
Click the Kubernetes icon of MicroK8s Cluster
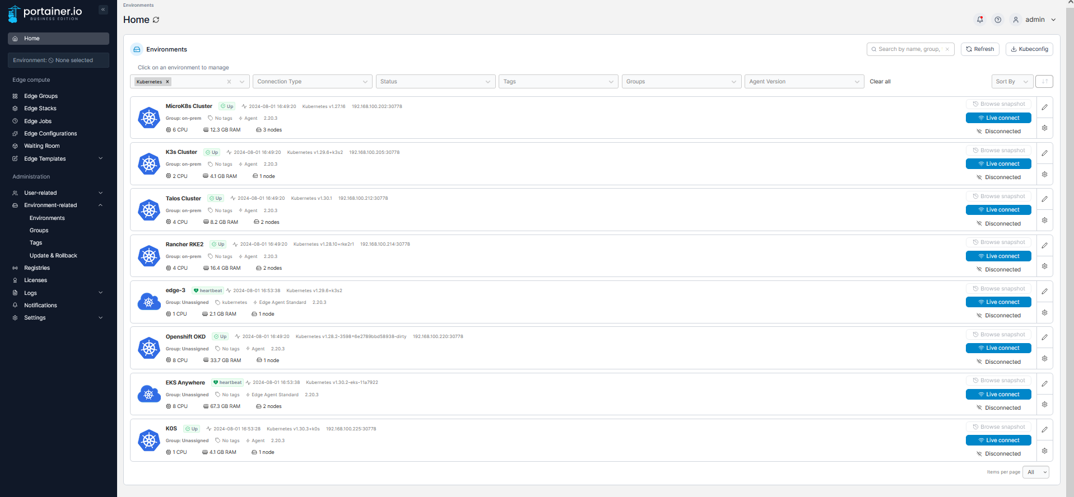pos(149,118)
